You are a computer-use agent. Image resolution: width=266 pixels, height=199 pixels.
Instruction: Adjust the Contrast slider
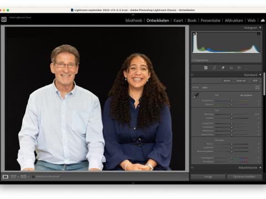point(232,118)
